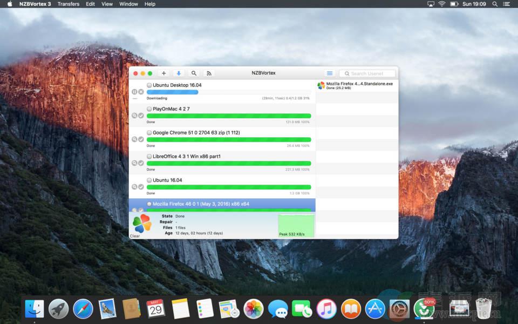Reveal PlayOnMac 4 2 7 with magnifier icon
The image size is (518, 324).
coord(134,116)
